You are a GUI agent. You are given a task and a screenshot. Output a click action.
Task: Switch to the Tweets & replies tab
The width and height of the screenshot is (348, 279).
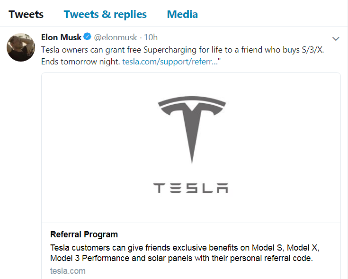click(105, 14)
